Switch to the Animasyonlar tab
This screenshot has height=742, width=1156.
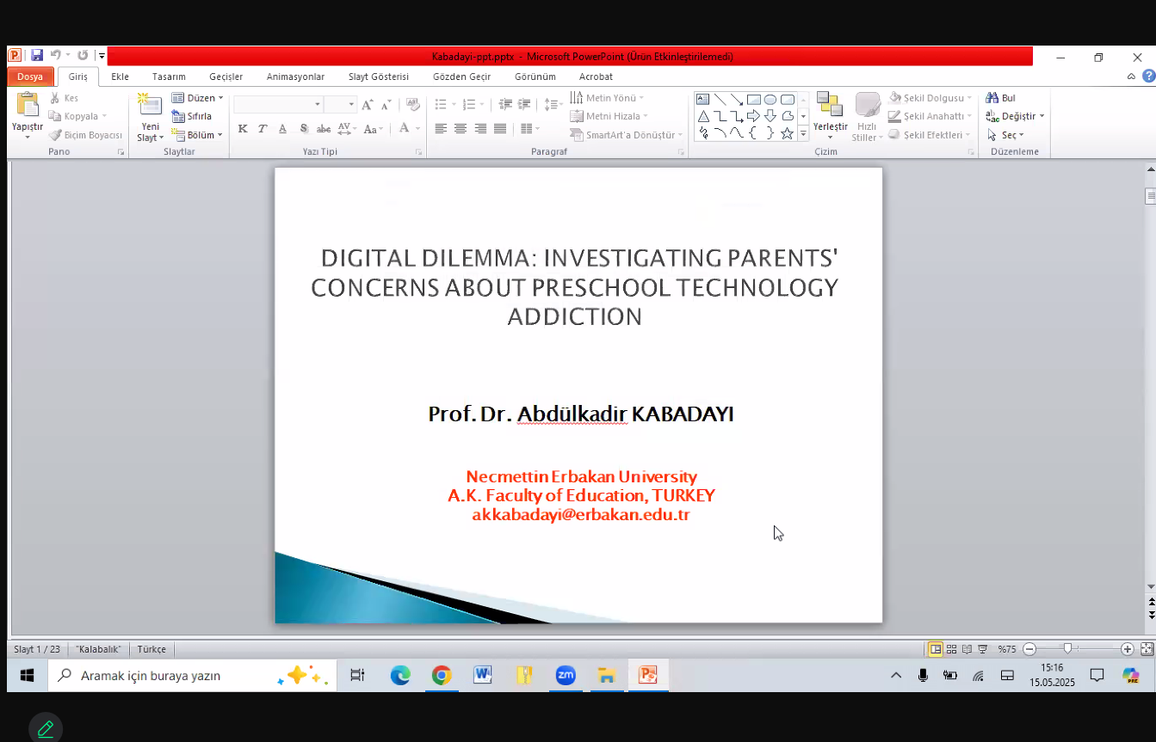(x=295, y=77)
